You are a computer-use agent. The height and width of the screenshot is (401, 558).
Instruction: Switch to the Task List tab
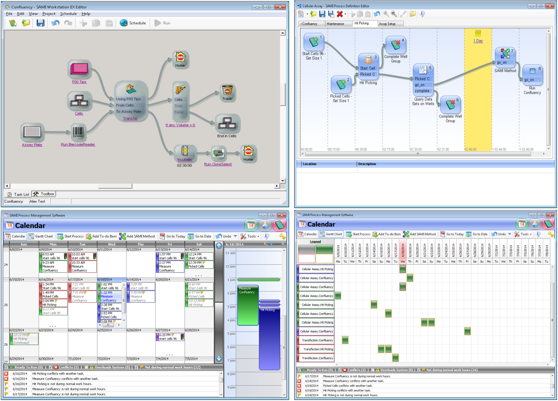click(19, 194)
